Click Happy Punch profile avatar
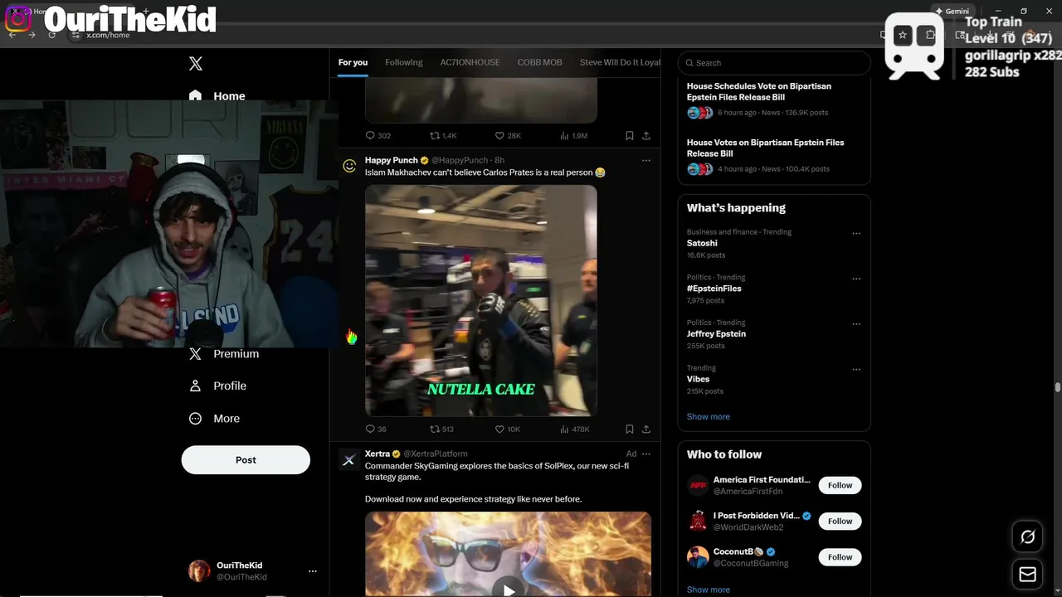The height and width of the screenshot is (597, 1062). click(349, 166)
